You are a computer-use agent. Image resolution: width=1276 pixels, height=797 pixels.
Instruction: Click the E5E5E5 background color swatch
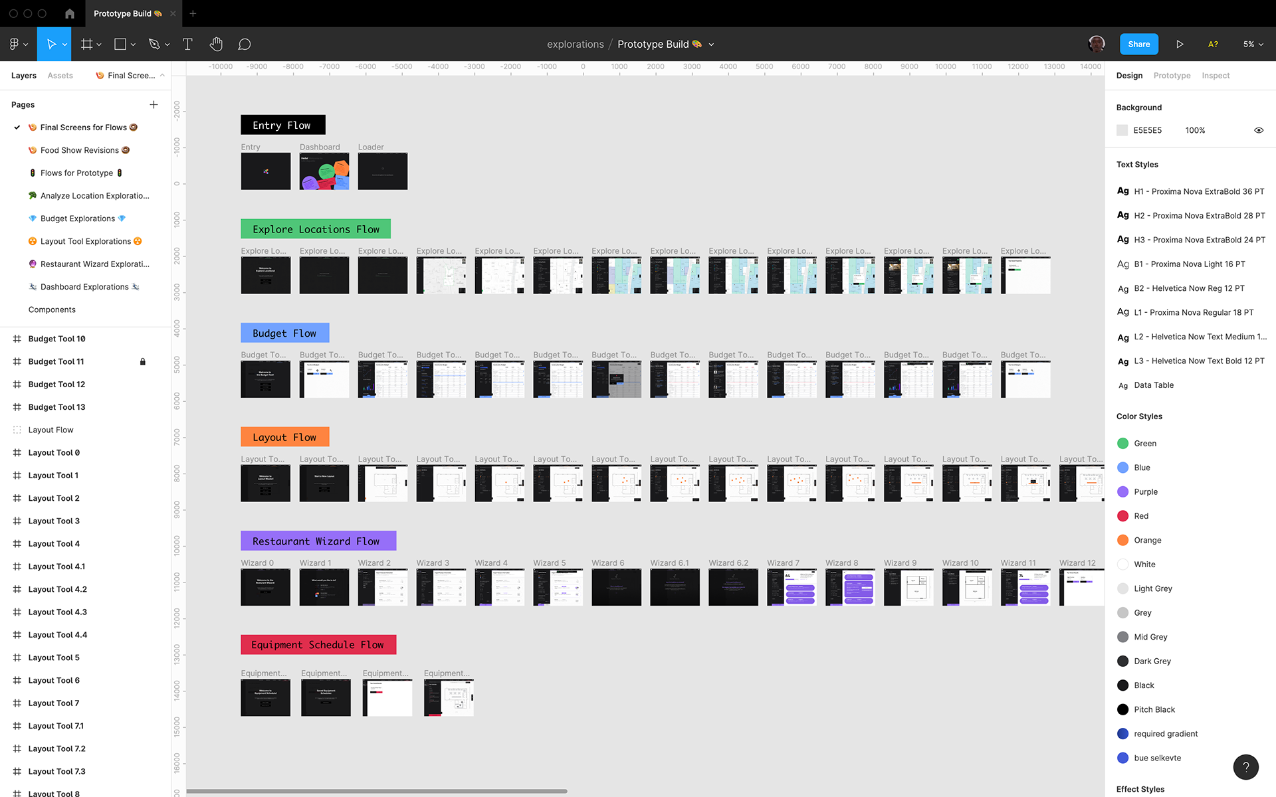click(1122, 130)
